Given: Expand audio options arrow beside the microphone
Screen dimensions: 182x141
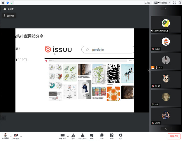Looking at the screenshot, I should pyautogui.click(x=10, y=136).
